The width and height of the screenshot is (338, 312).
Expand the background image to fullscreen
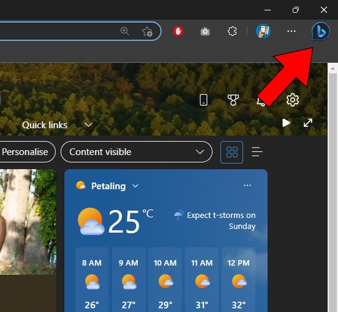pos(308,123)
